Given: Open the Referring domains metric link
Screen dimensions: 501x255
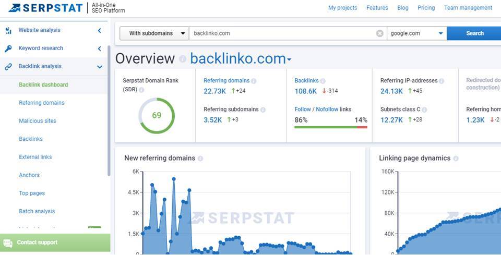Looking at the screenshot, I should 226,81.
